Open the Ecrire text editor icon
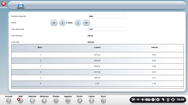The width and height of the screenshot is (188, 105). [x=80, y=101]
